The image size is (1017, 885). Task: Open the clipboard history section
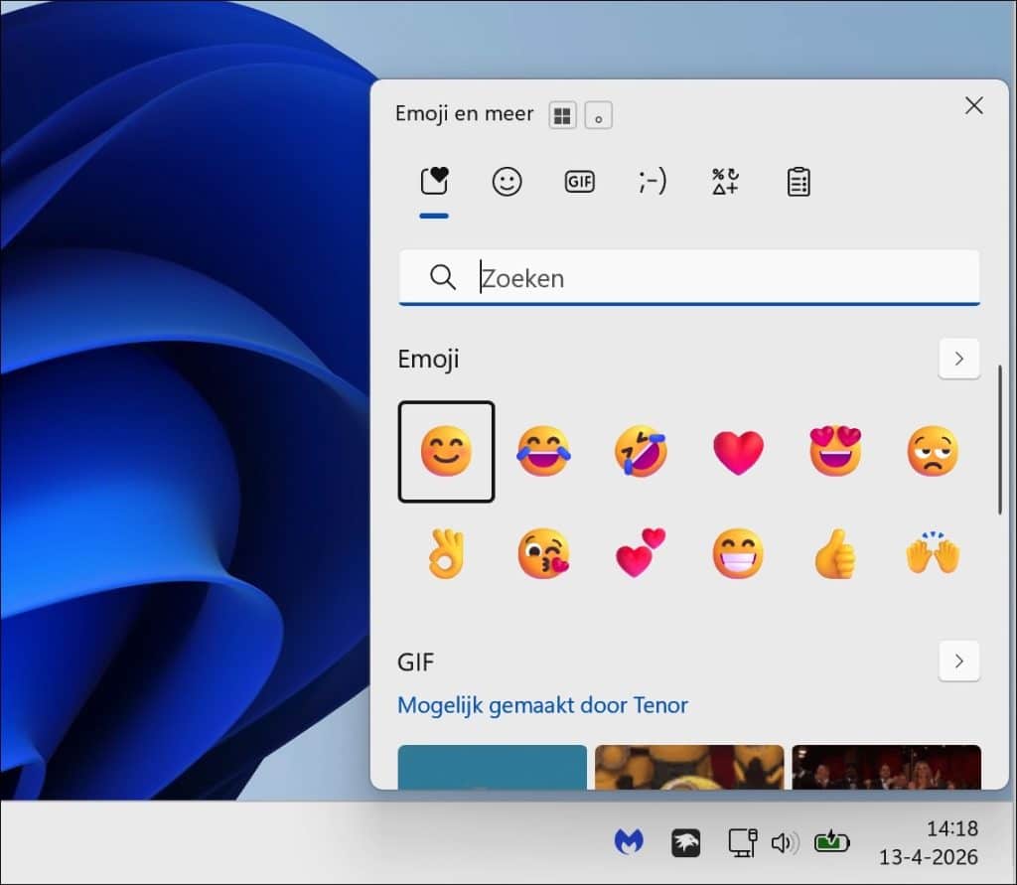pos(799,181)
